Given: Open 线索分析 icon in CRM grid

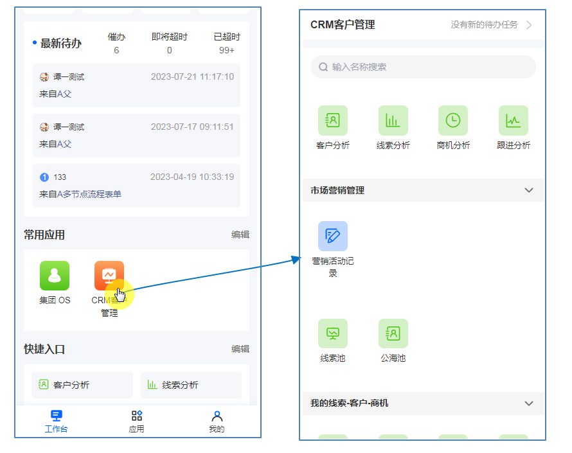Looking at the screenshot, I should point(393,121).
